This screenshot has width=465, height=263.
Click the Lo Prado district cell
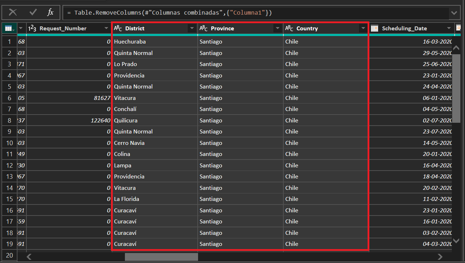155,64
